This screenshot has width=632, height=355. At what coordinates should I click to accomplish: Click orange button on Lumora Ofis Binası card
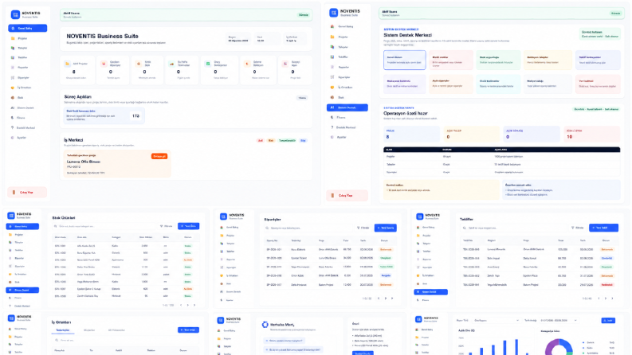[x=159, y=156]
